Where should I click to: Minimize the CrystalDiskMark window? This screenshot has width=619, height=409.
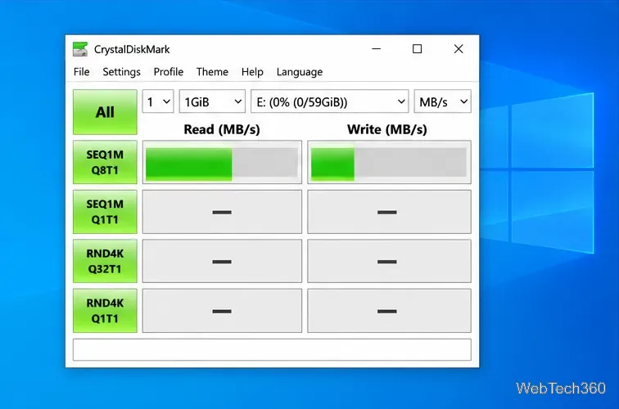coord(376,49)
